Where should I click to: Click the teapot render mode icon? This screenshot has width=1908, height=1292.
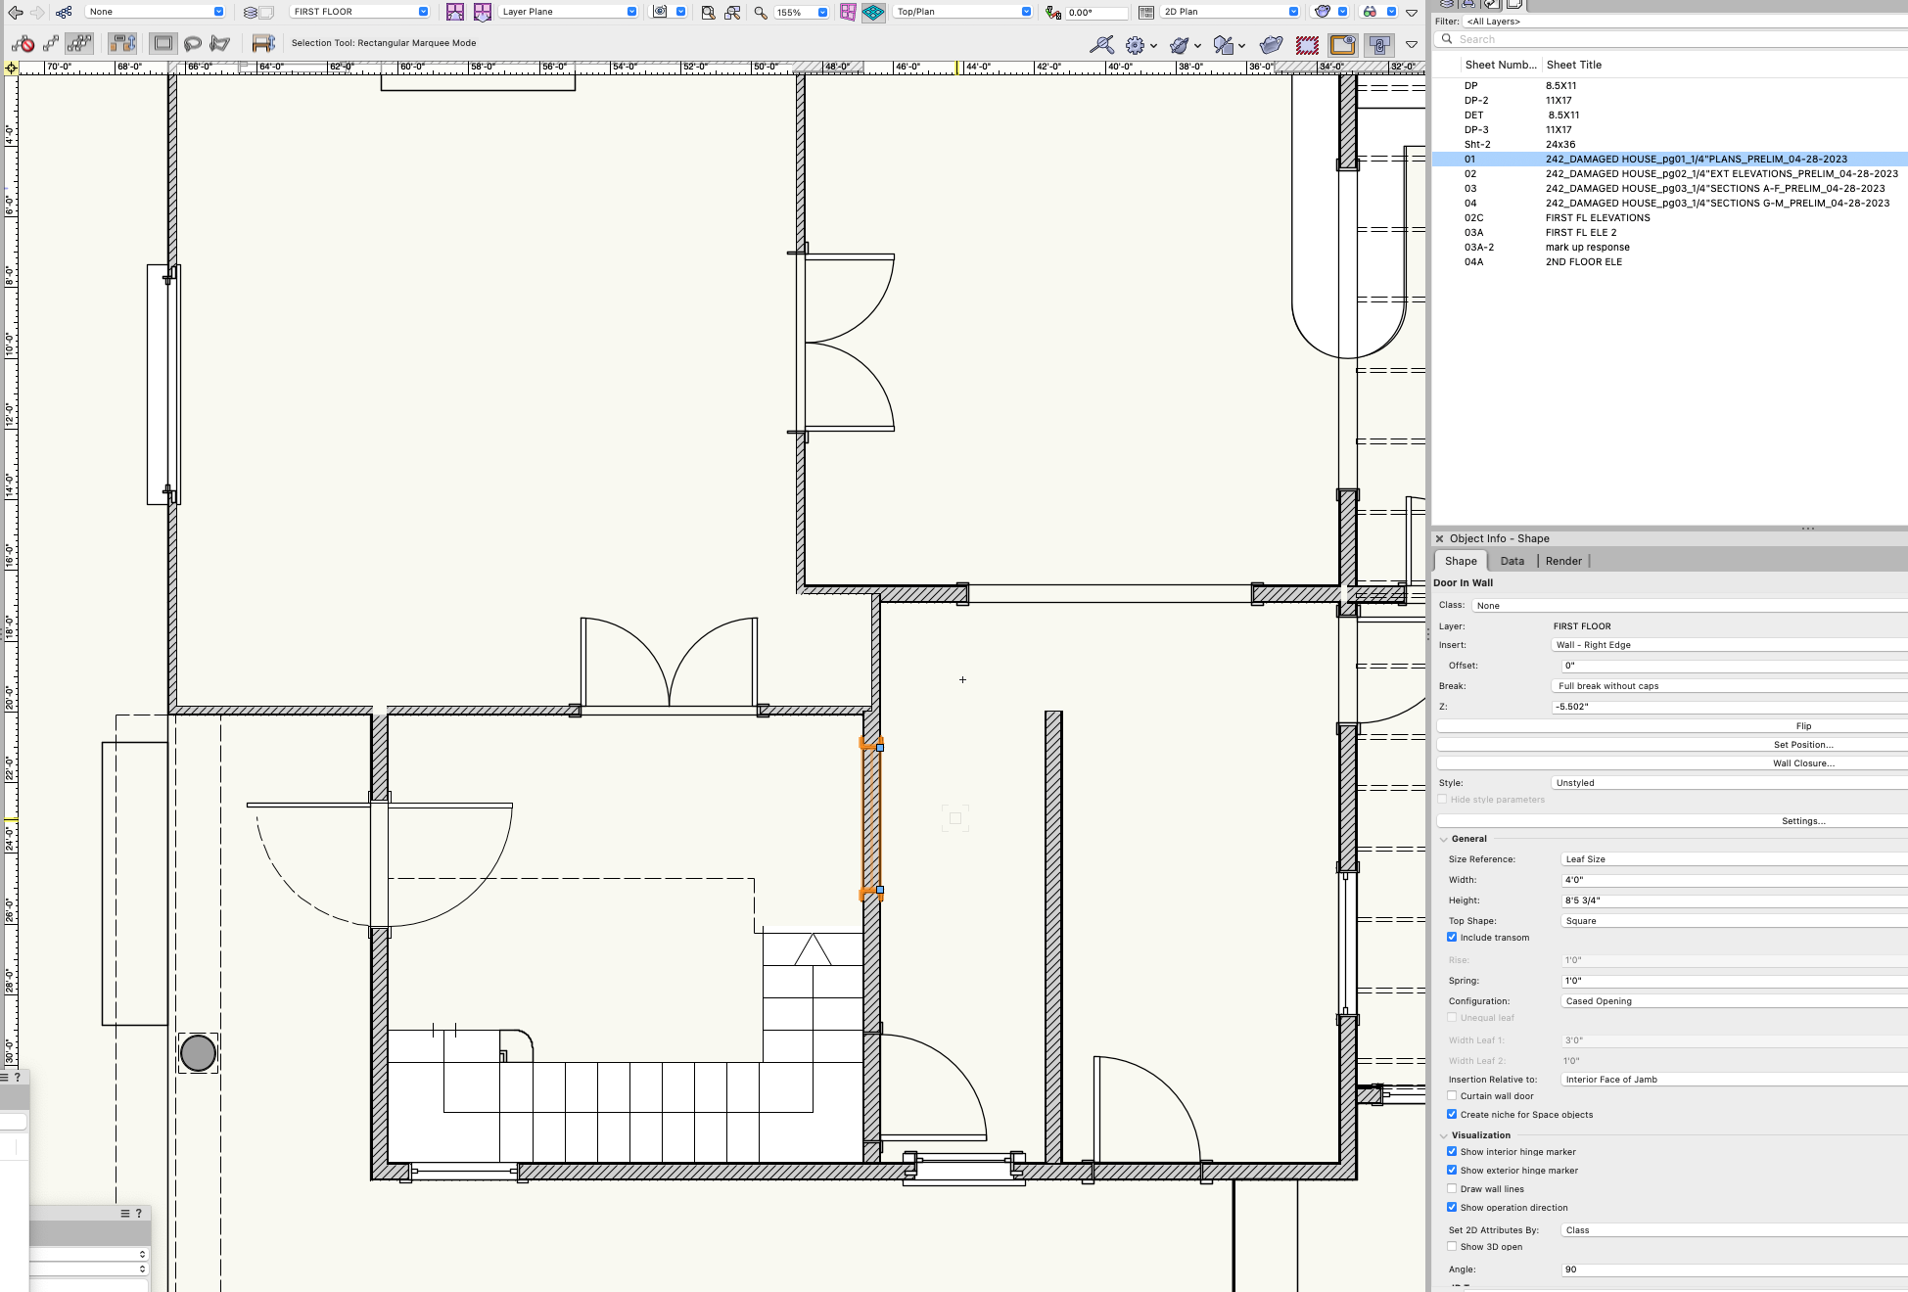(x=1322, y=12)
